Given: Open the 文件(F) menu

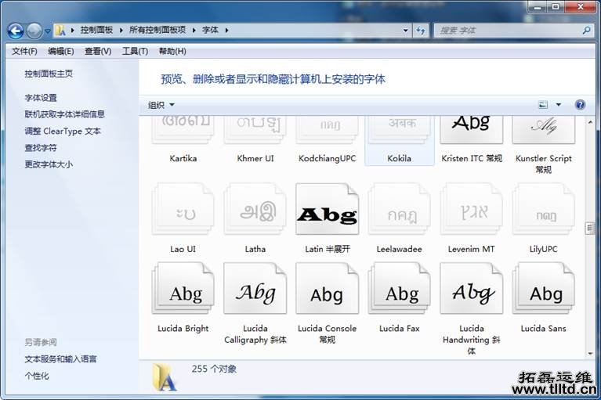Looking at the screenshot, I should 24,51.
